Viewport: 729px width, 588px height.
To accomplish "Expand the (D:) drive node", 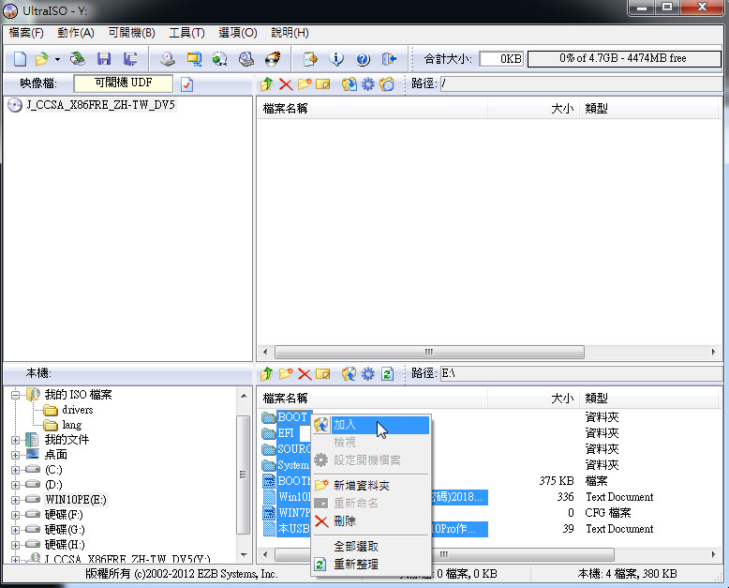I will click(x=15, y=485).
